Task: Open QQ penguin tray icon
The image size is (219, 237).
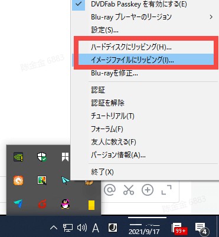Action: pyautogui.click(x=65, y=204)
